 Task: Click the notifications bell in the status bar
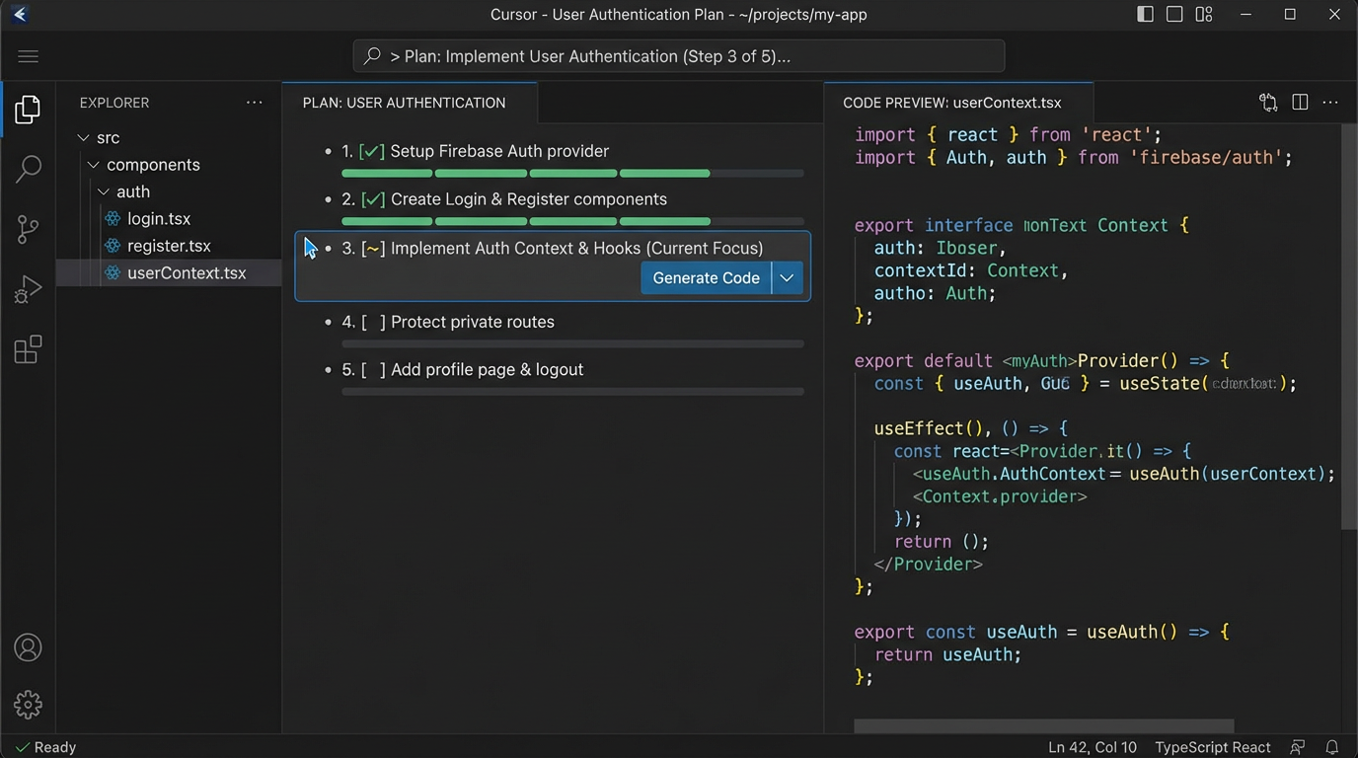point(1334,747)
